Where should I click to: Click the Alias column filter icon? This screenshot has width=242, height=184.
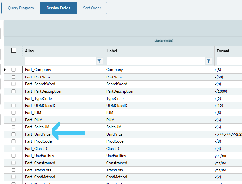[99, 61]
